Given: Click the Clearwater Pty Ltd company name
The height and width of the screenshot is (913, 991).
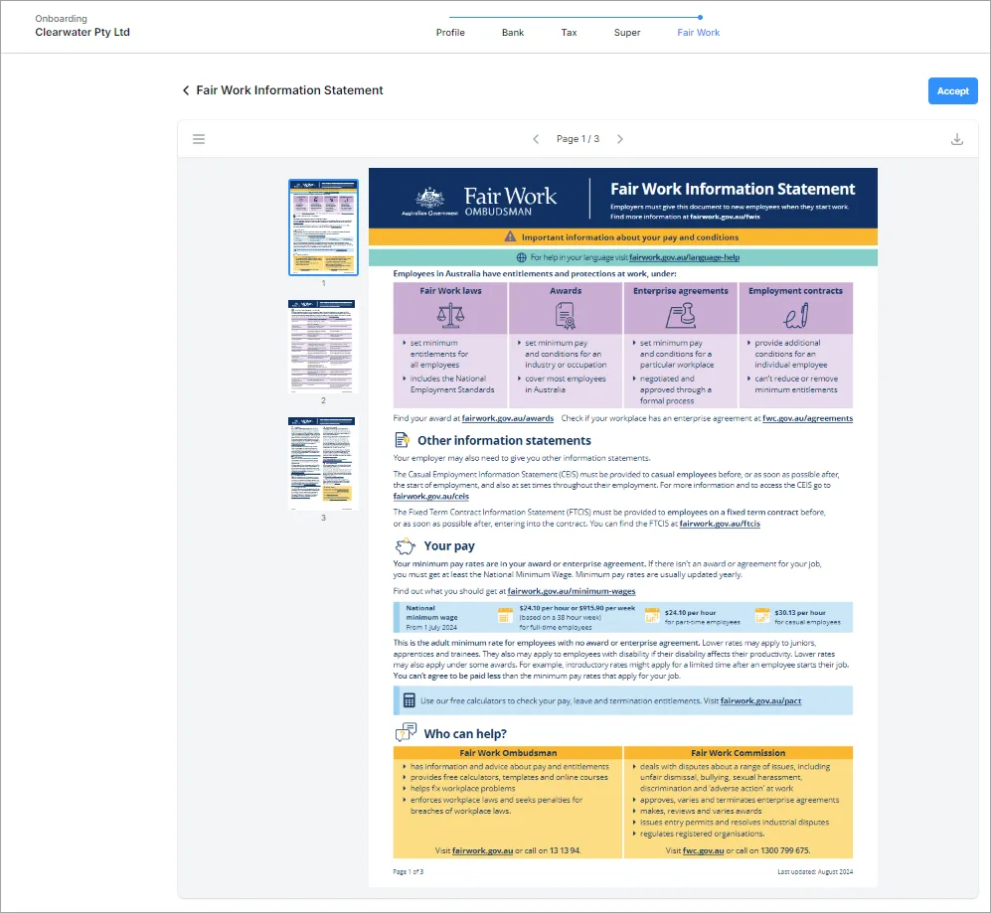Looking at the screenshot, I should tap(83, 32).
